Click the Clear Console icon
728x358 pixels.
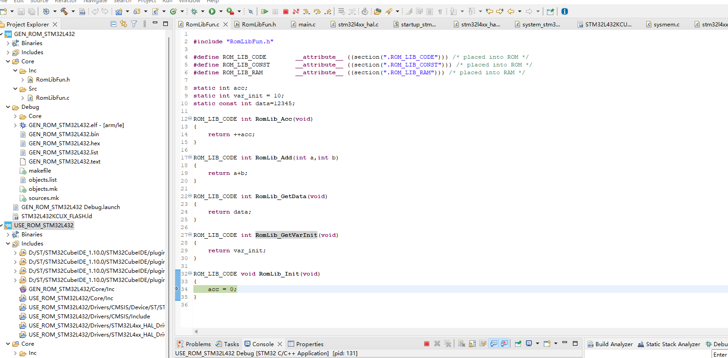click(462, 344)
